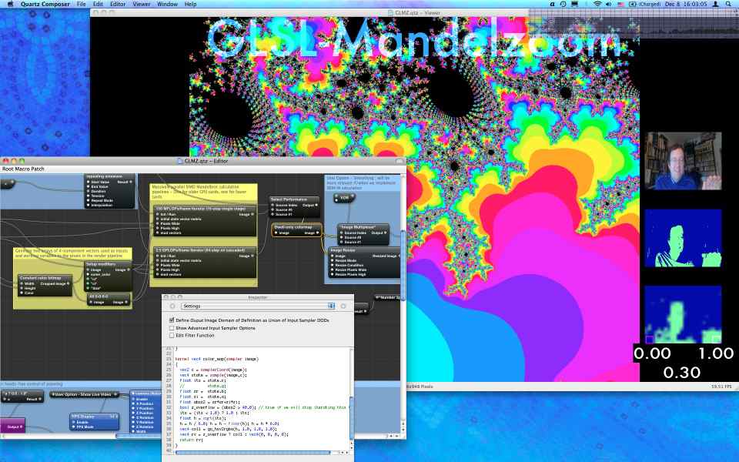Click the Setup mandlearrs patch title

101,264
